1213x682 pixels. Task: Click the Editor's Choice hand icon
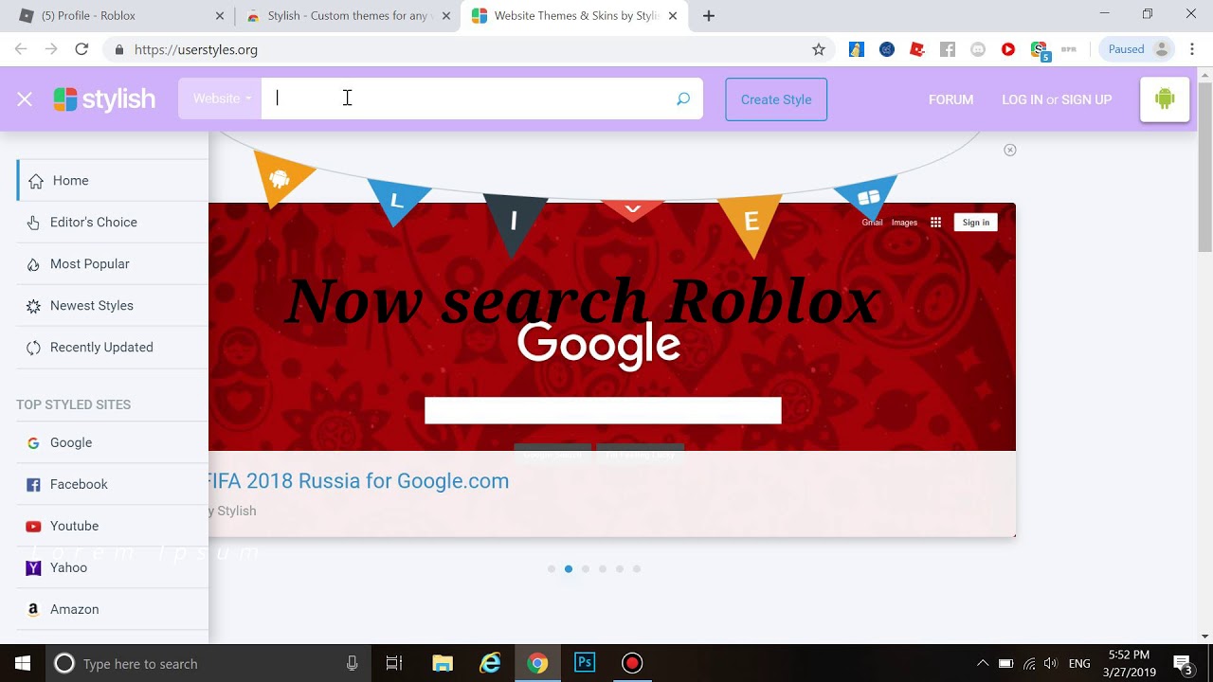33,223
